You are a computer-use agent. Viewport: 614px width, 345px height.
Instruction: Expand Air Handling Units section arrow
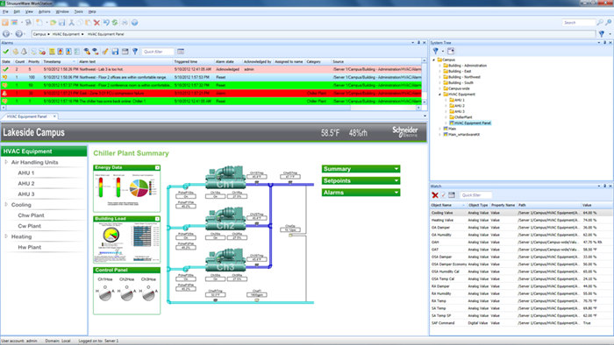click(x=6, y=162)
